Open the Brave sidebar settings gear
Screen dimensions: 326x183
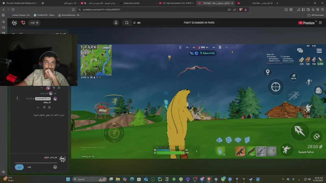pyautogui.click(x=3, y=172)
